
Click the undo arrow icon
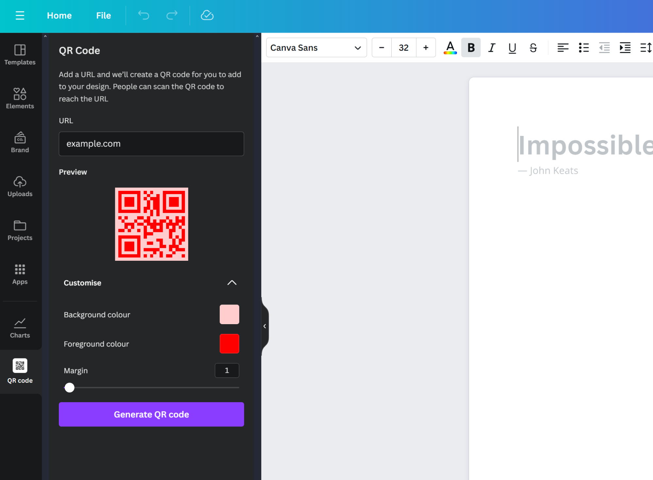[143, 15]
